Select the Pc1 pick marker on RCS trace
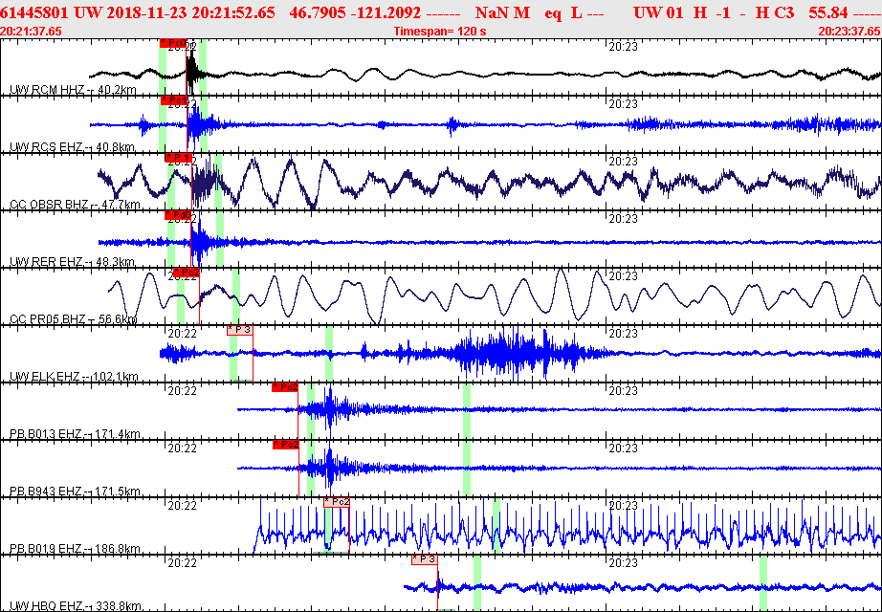The image size is (882, 612). click(x=173, y=100)
